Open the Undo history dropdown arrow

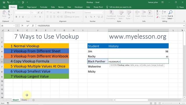10,2
